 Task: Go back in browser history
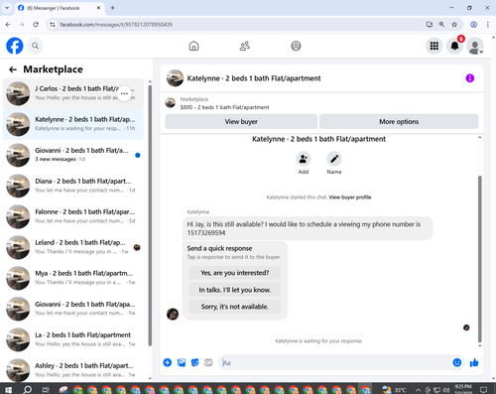[x=8, y=25]
